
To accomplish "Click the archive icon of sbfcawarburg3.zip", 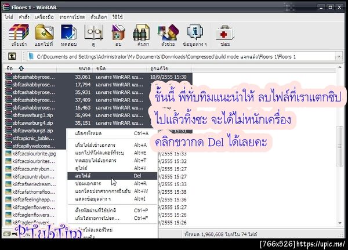I will [x=9, y=115].
